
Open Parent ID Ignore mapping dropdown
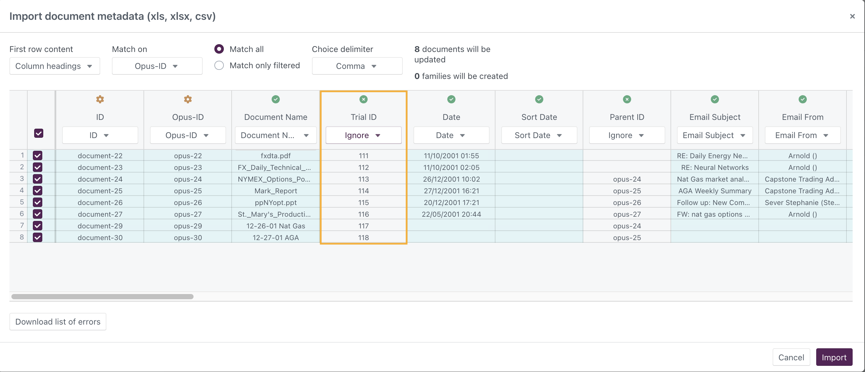point(627,135)
